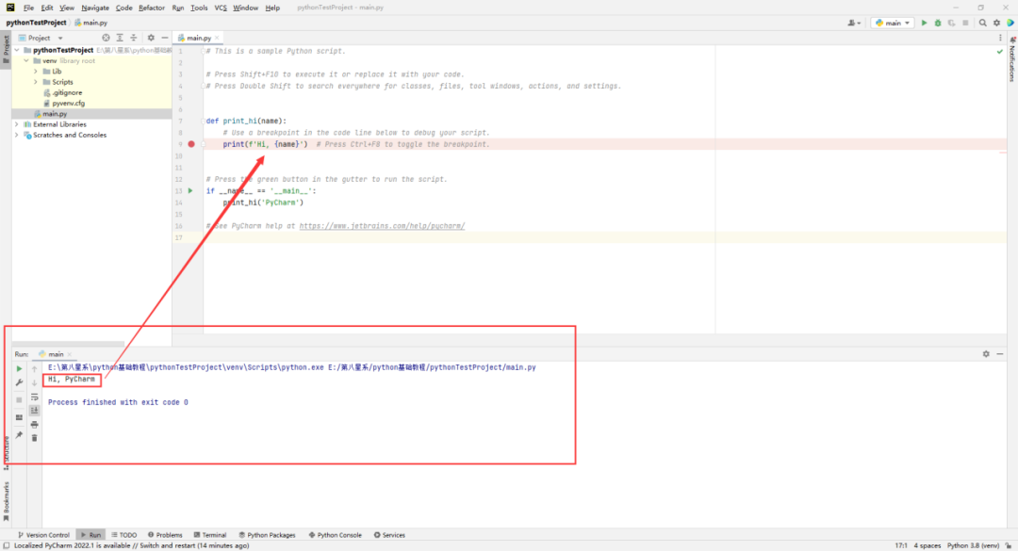Collapse all in the Project panel
Image resolution: width=1018 pixels, height=551 pixels.
tap(133, 38)
